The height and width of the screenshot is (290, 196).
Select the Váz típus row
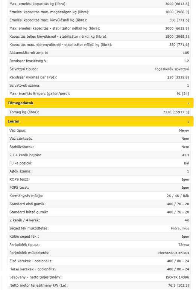pos(99,131)
